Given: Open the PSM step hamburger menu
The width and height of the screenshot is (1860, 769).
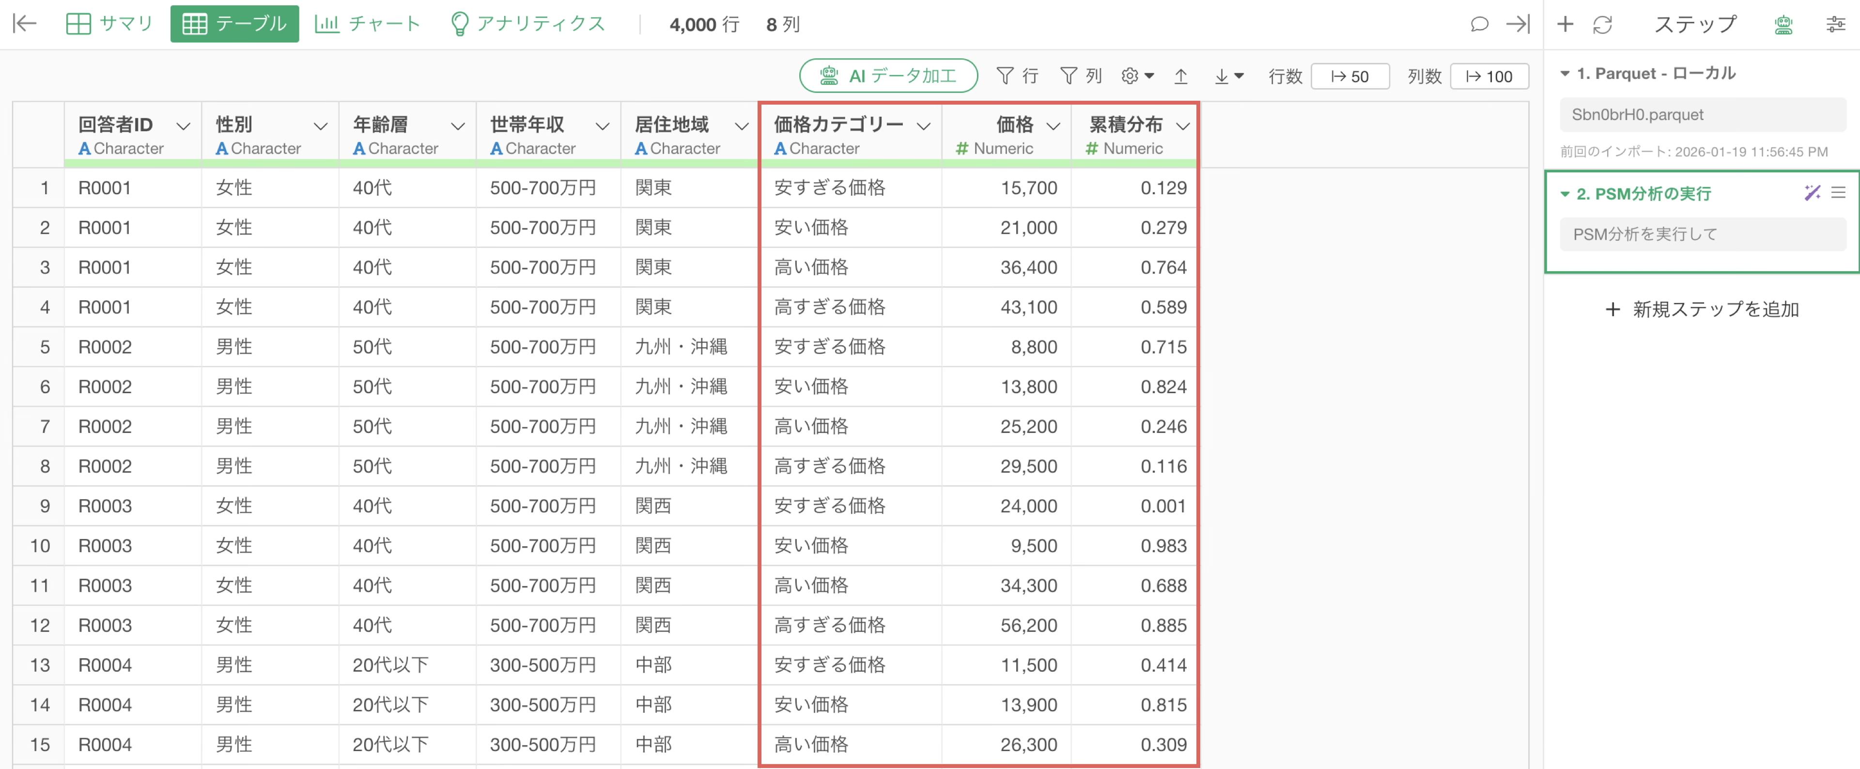Looking at the screenshot, I should click(x=1838, y=192).
